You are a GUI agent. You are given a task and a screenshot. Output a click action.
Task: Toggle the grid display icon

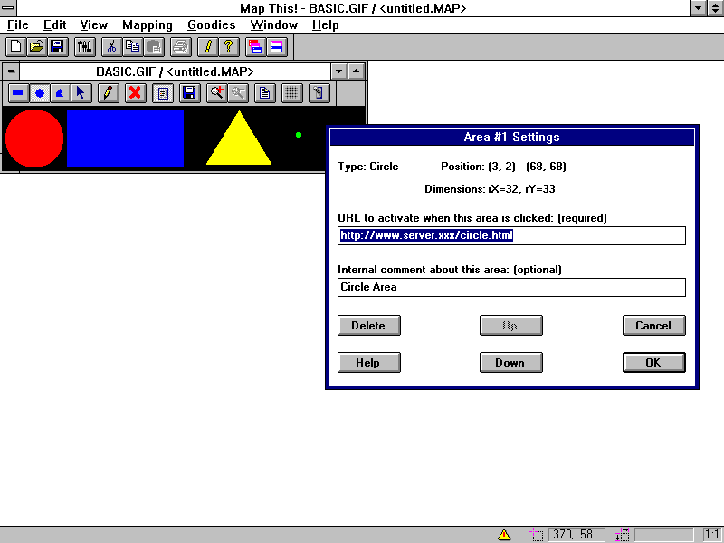(291, 92)
